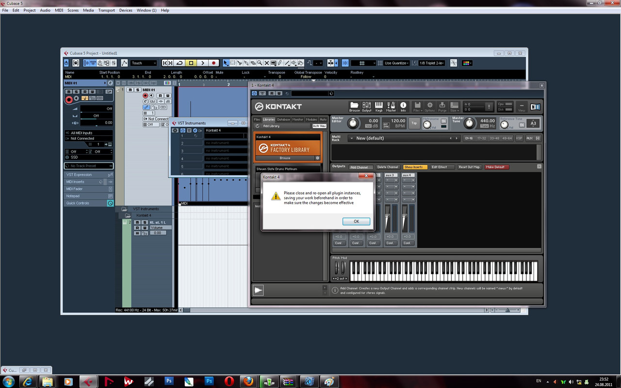Toggle Reference Tone On in Kontakt
The width and height of the screenshot is (621, 388).
tap(522, 124)
